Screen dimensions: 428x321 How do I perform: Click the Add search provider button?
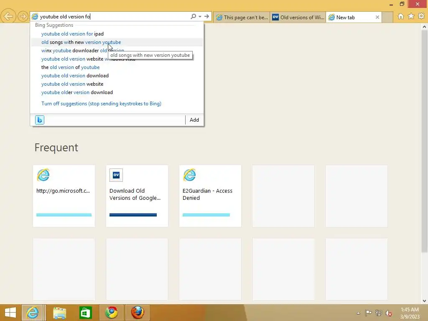pos(194,120)
